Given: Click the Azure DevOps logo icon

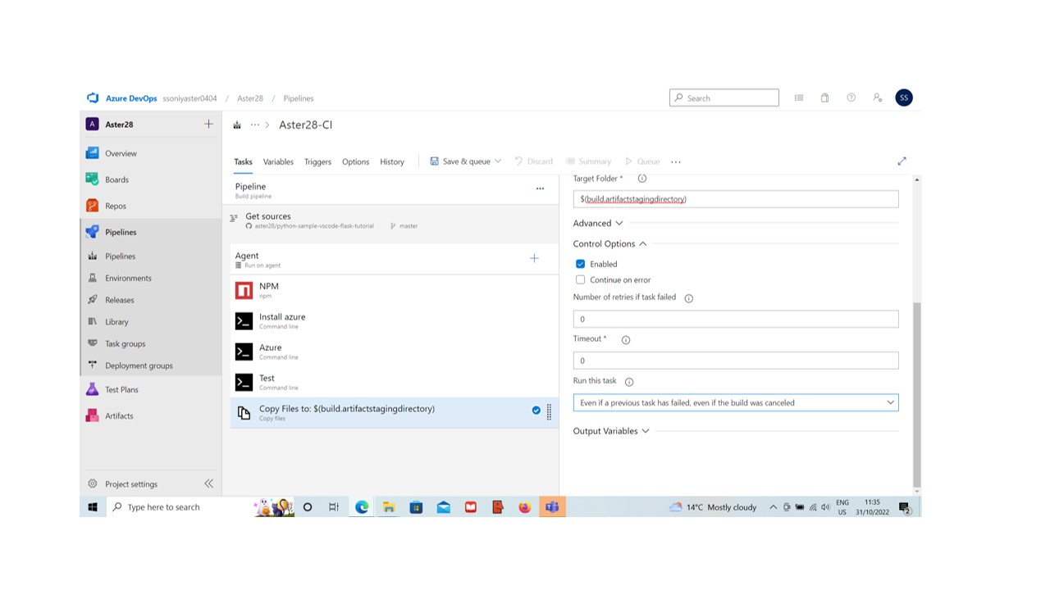Looking at the screenshot, I should pyautogui.click(x=93, y=98).
